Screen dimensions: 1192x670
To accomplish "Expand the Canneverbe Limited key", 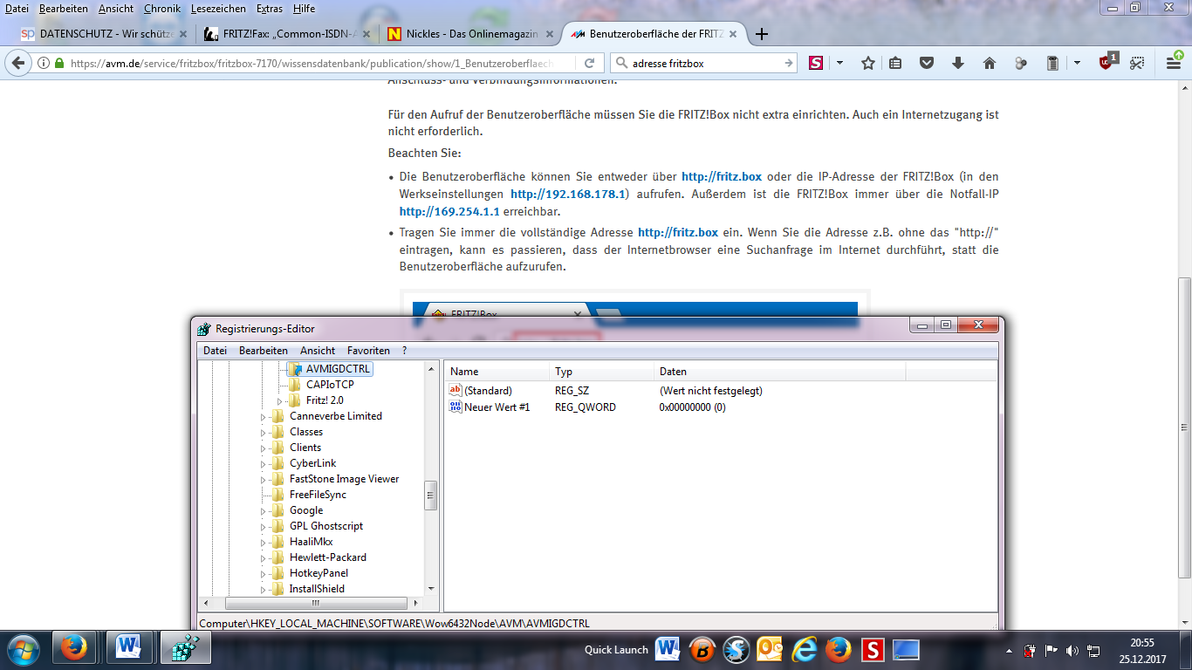I will pyautogui.click(x=264, y=416).
